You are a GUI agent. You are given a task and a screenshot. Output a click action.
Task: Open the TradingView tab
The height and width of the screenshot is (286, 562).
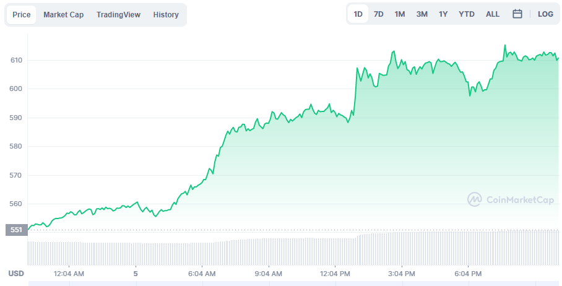(x=118, y=15)
